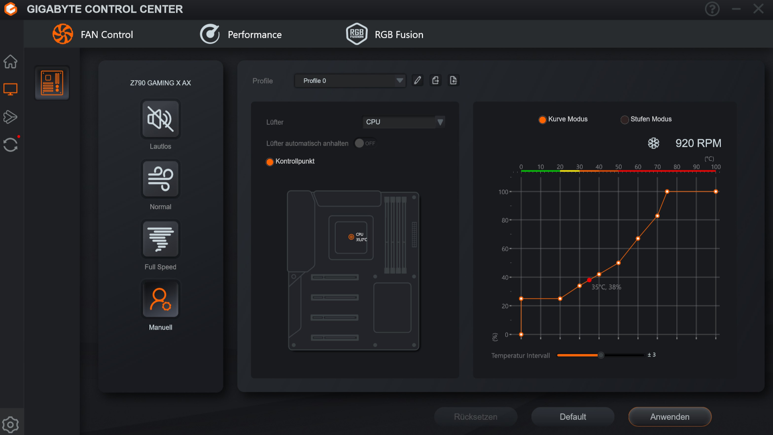Click the Default button

573,417
